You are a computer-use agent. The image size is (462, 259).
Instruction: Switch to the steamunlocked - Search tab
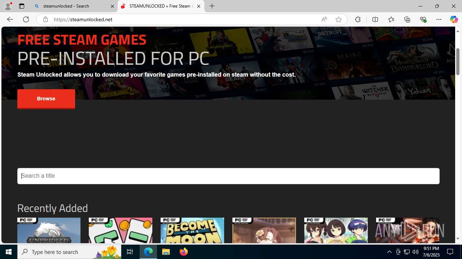pyautogui.click(x=74, y=6)
